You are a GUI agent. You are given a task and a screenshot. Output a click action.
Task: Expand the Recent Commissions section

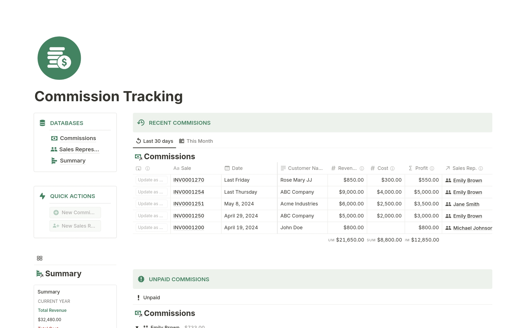click(x=179, y=123)
